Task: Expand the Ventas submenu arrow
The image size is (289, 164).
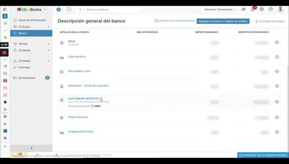Action: (49, 44)
